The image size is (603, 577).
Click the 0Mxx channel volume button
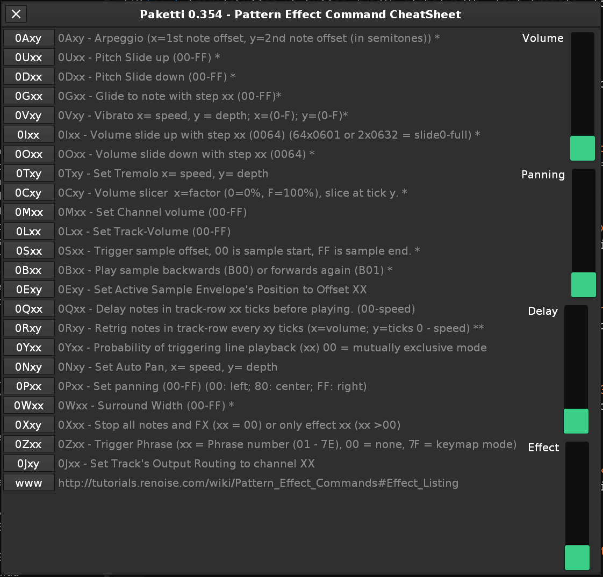(29, 212)
